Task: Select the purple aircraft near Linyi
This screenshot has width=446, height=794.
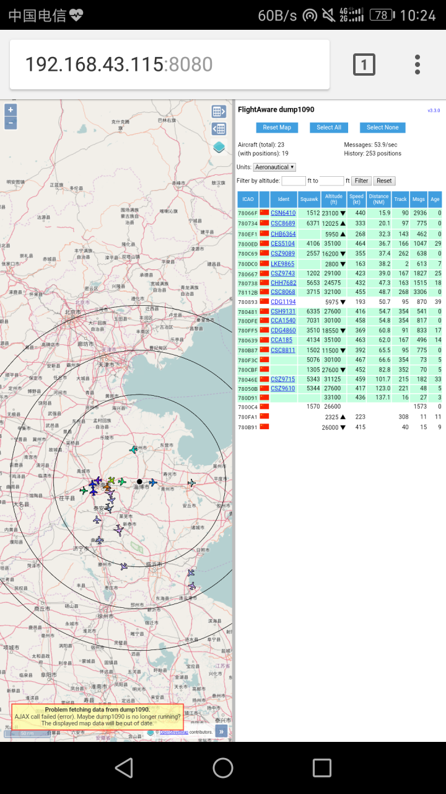Action: tap(124, 566)
